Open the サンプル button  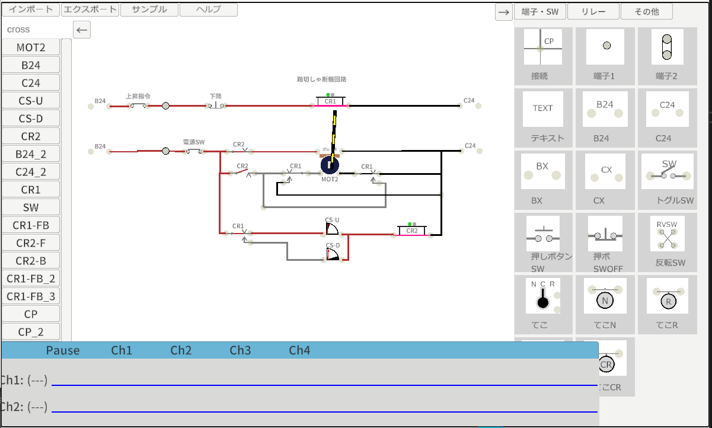click(149, 9)
